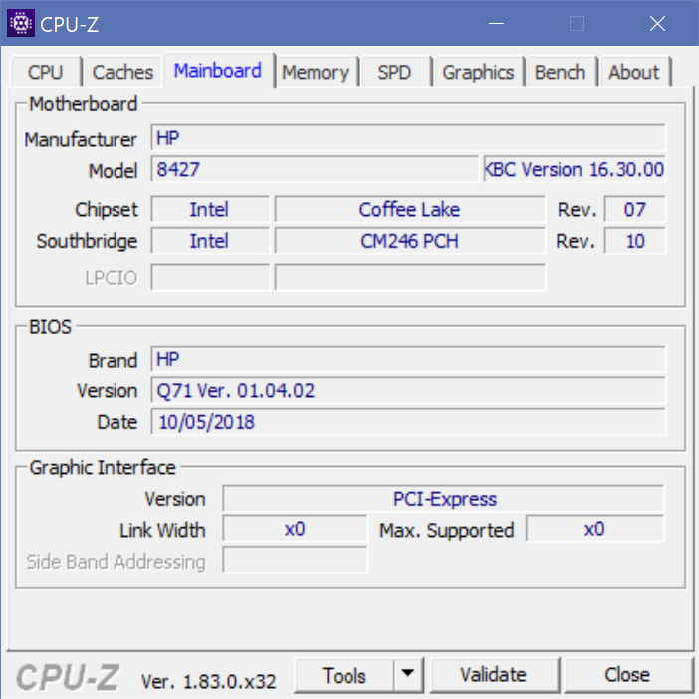Click the Chipset vendor field showing Intel
The image size is (699, 699).
tap(210, 209)
